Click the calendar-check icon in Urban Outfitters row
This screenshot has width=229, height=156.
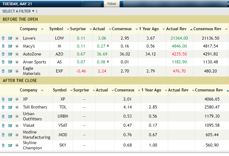10,116
